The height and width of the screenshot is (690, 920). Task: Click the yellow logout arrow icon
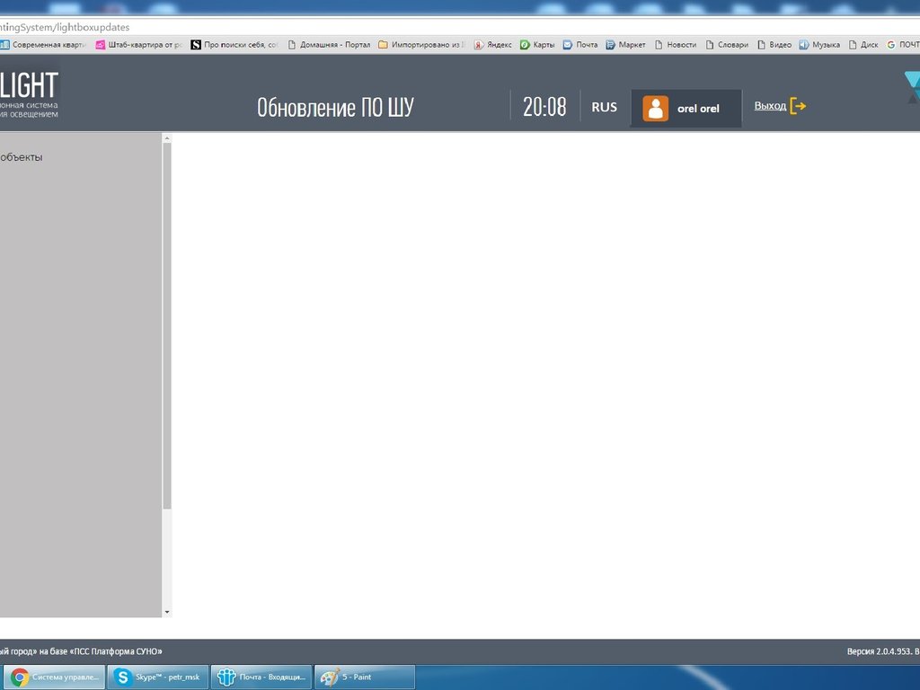click(798, 106)
